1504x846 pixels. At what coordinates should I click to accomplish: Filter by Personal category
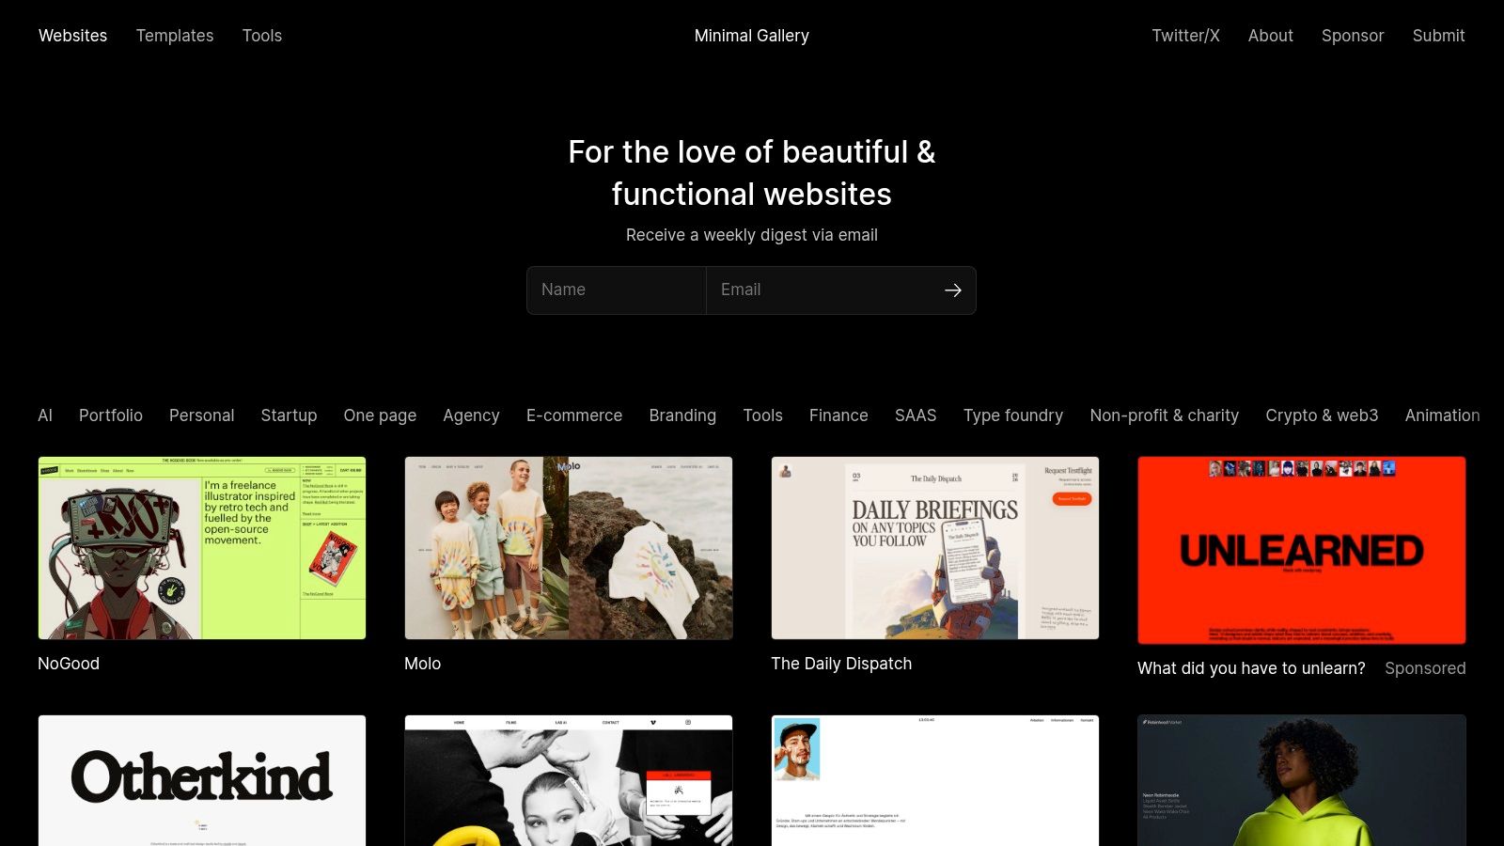[201, 415]
